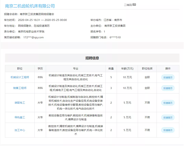Click the 专业 column header
Viewport: 184px width, 146px height.
tap(76, 69)
